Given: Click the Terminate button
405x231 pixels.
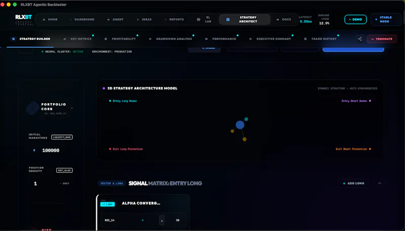Looking at the screenshot, I should [x=382, y=39].
